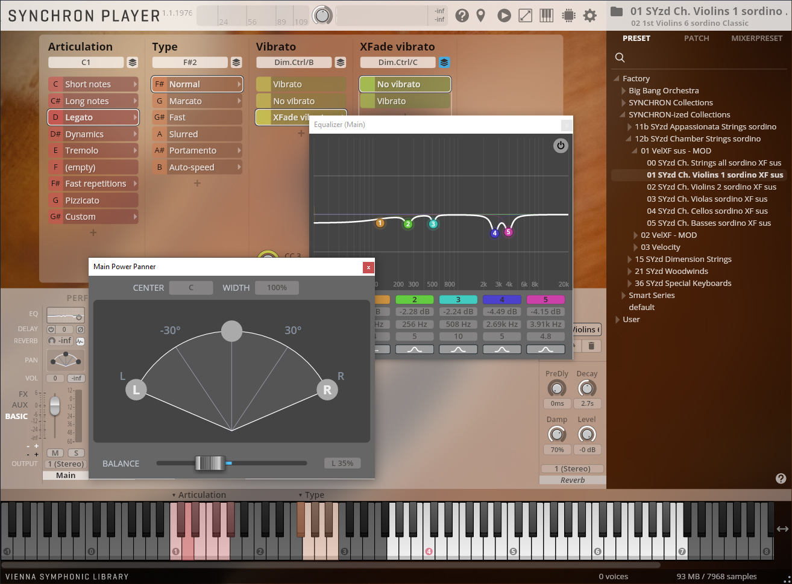
Task: Toggle delay power button in mixer strip
Action: [x=51, y=329]
